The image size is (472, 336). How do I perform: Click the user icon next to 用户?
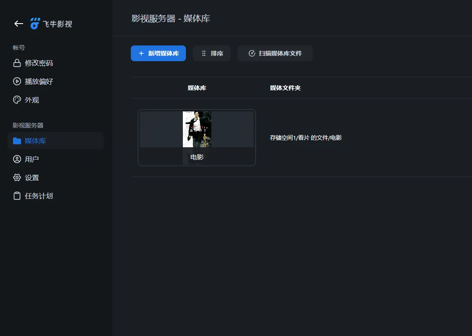pos(16,159)
